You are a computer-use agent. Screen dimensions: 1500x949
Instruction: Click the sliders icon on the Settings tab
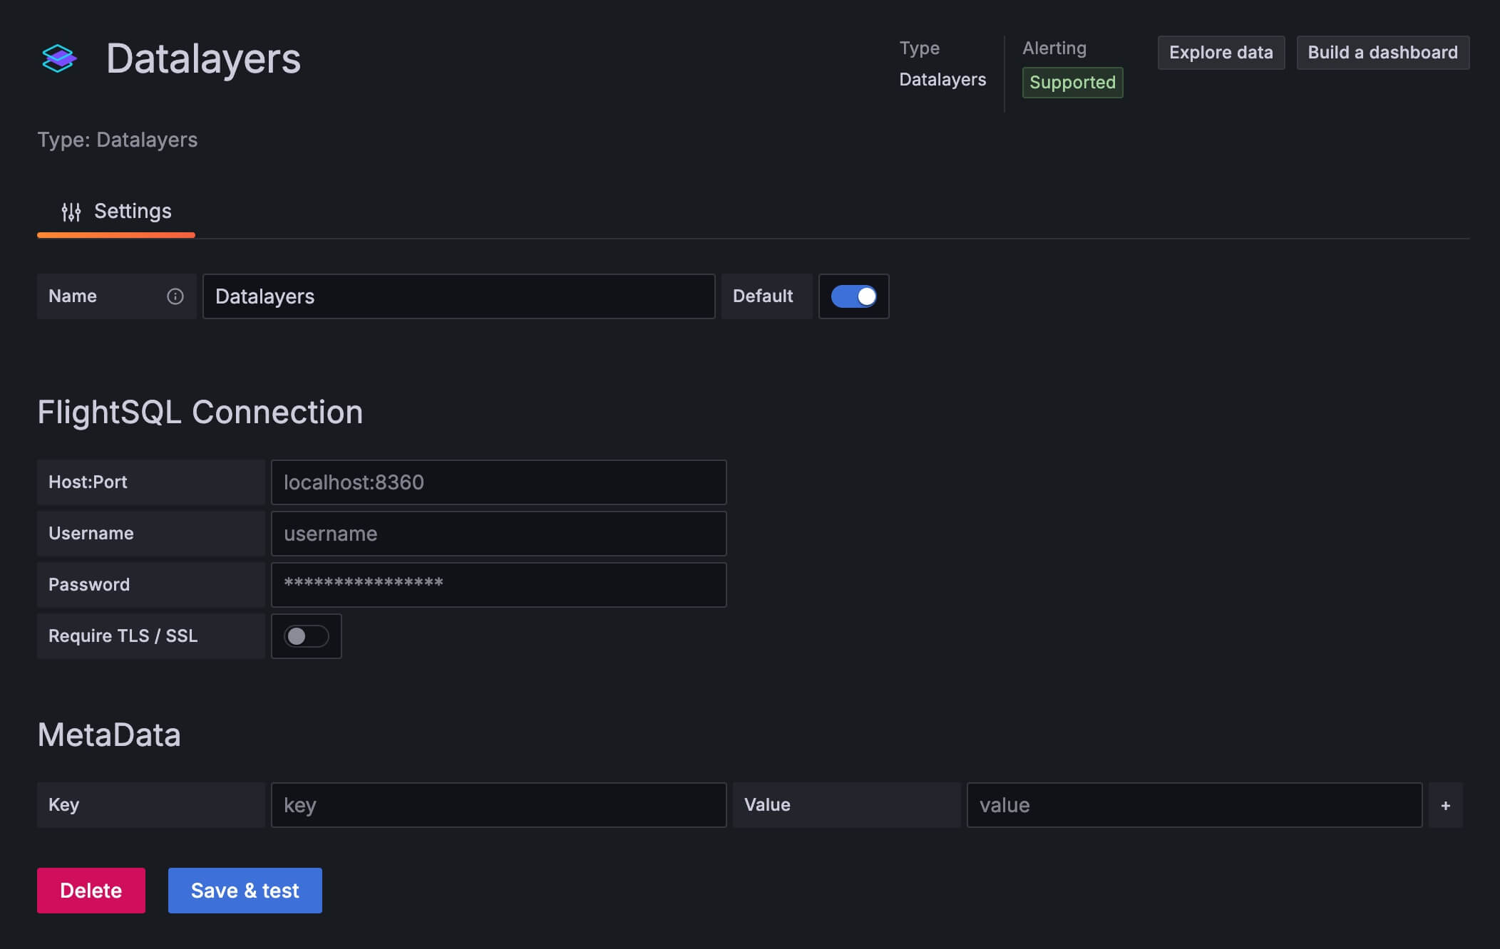[x=71, y=211]
